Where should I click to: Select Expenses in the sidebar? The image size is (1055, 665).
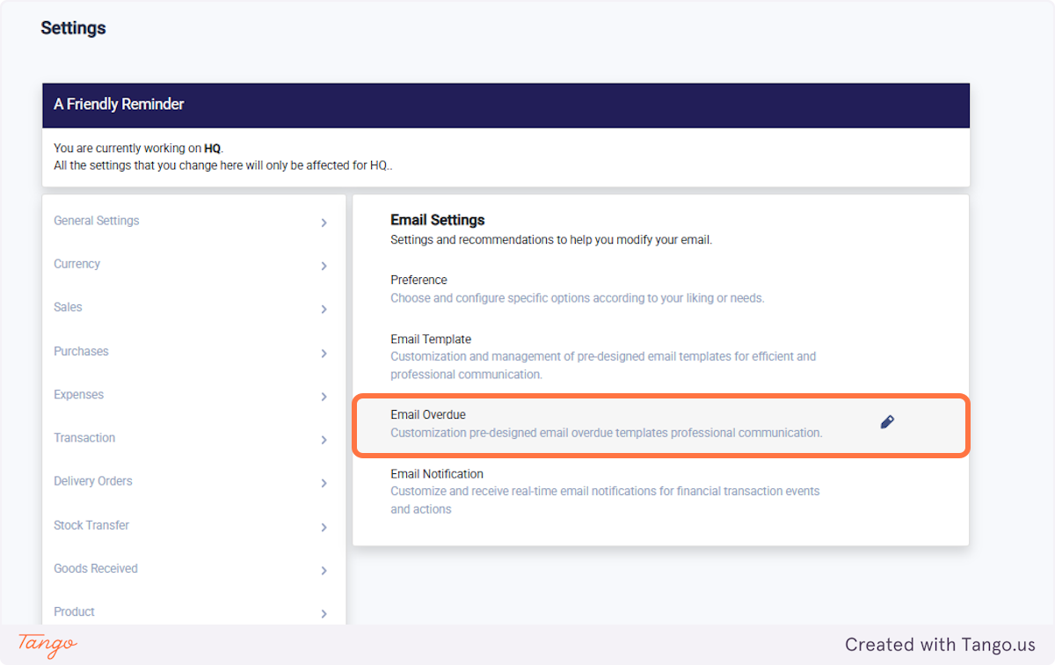(x=78, y=394)
